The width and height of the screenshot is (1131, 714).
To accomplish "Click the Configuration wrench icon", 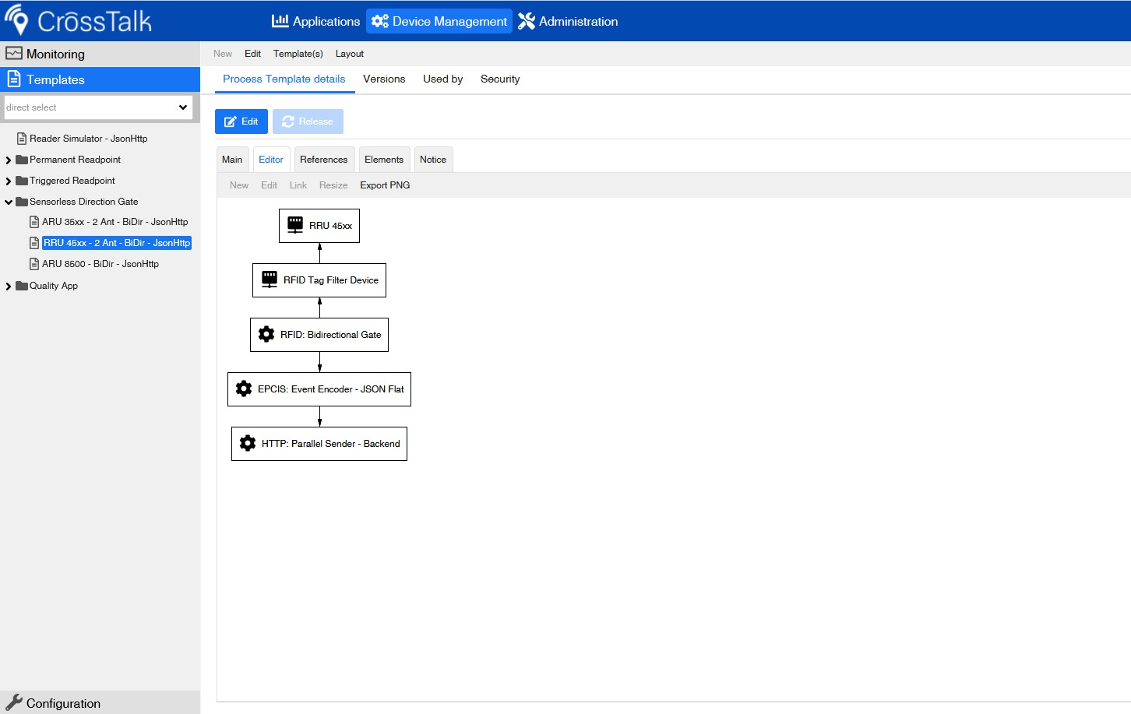I will 14,702.
